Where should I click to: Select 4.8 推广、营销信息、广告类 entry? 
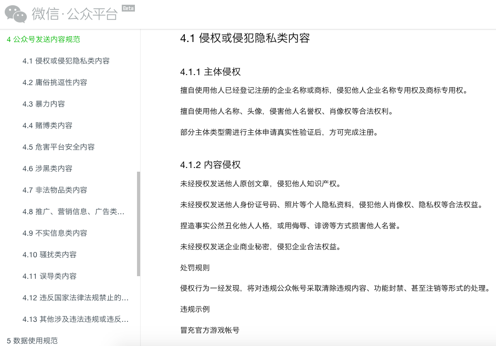click(x=73, y=212)
